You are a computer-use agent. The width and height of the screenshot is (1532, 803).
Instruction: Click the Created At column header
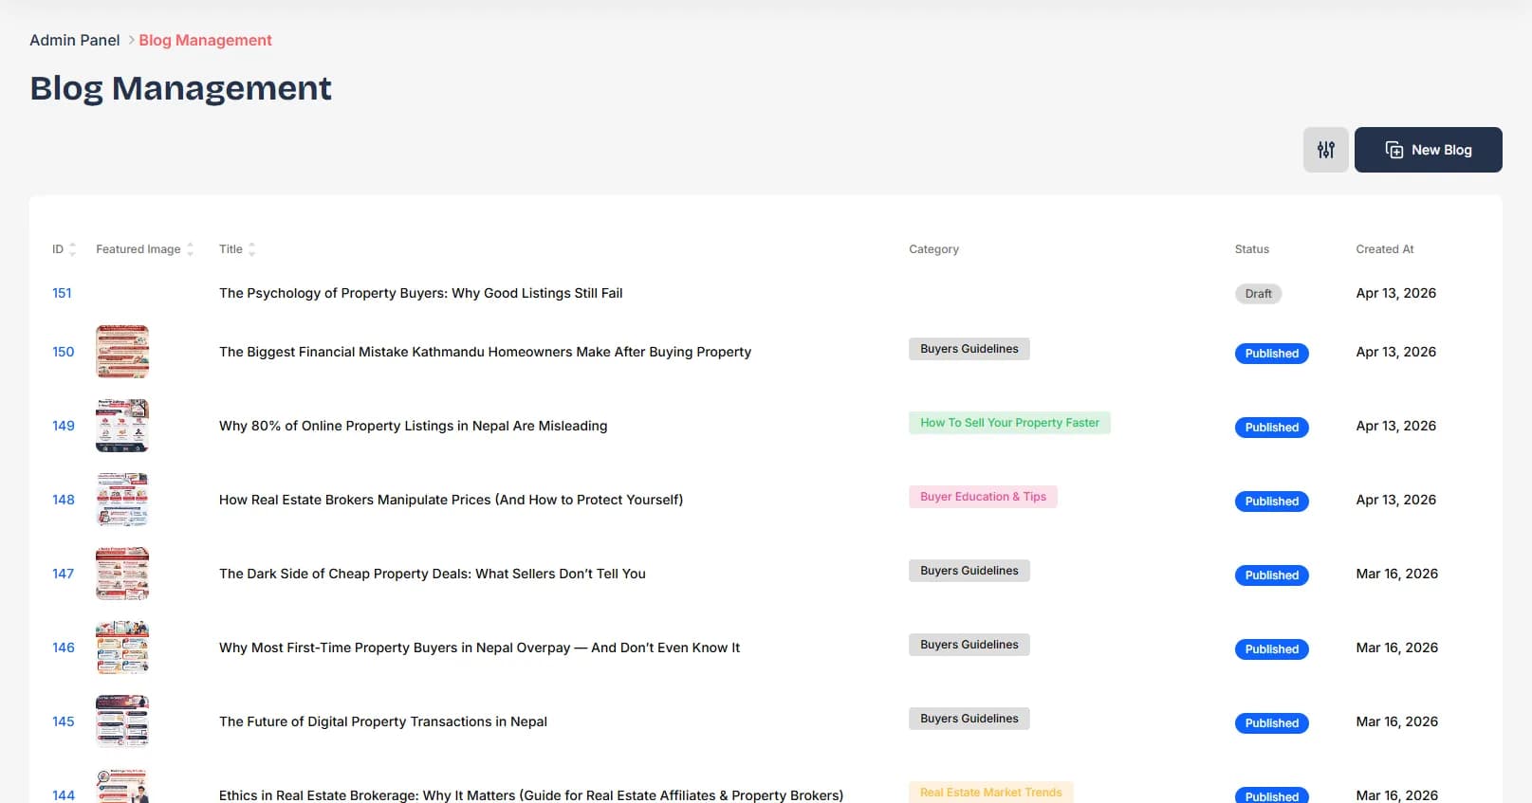point(1384,249)
